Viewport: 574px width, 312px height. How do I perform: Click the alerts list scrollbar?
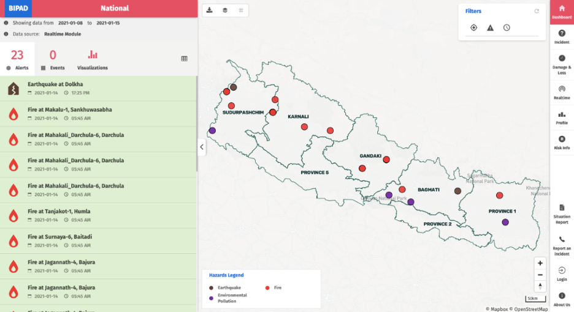pyautogui.click(x=197, y=124)
